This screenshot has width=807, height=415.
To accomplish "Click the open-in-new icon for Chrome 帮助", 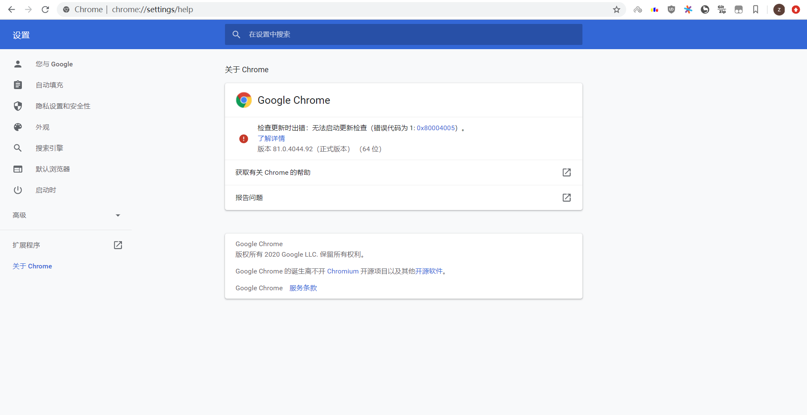I will point(566,172).
